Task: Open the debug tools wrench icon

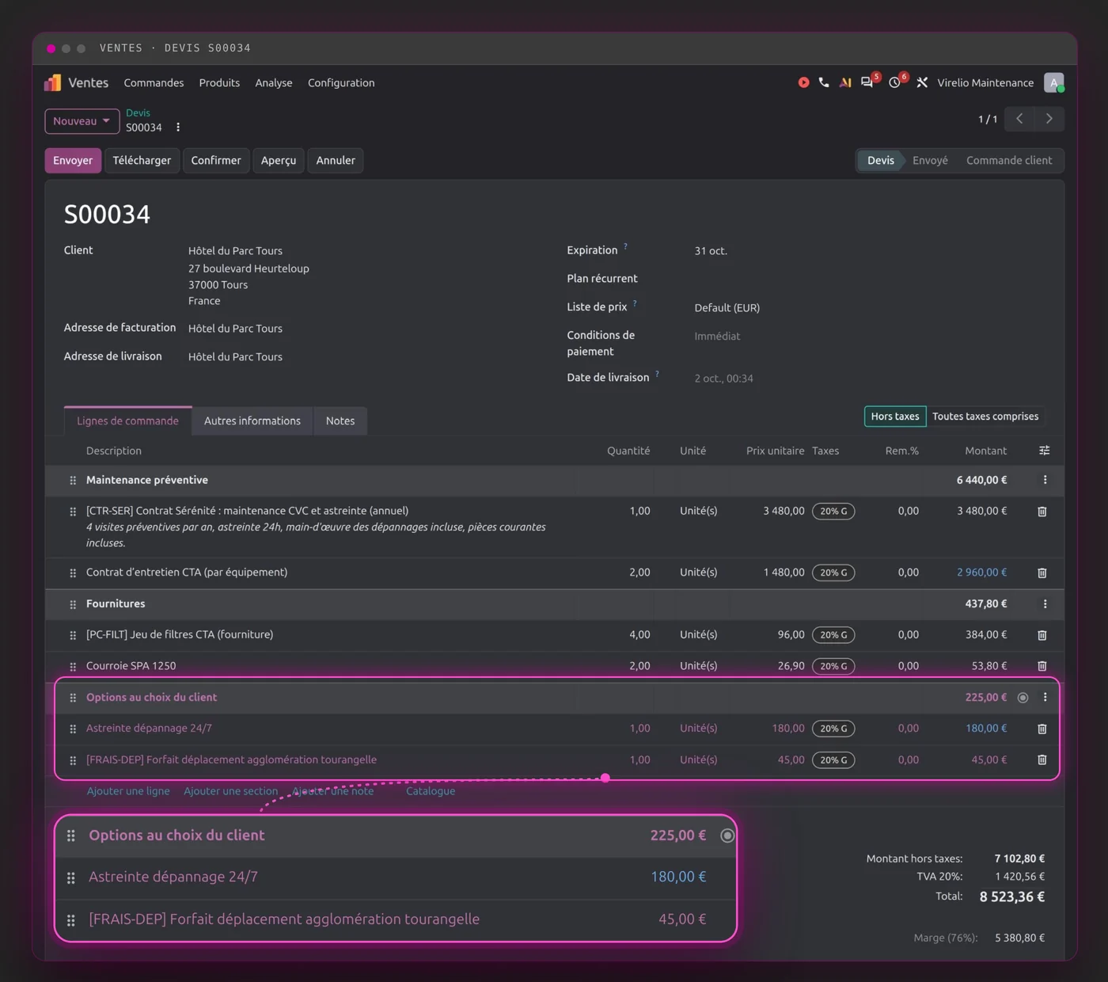Action: pos(922,82)
